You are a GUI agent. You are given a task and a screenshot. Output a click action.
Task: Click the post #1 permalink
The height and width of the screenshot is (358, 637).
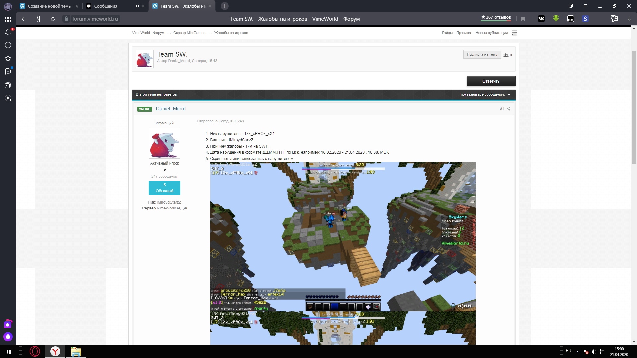click(502, 109)
